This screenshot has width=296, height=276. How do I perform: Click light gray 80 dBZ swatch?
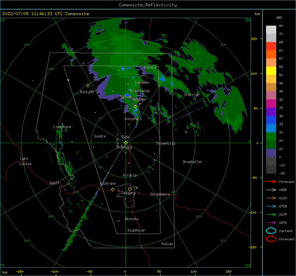(271, 30)
